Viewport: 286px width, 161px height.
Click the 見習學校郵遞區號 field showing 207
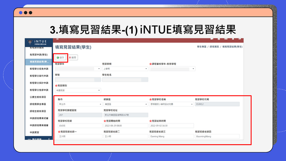pyautogui.click(x=80, y=115)
